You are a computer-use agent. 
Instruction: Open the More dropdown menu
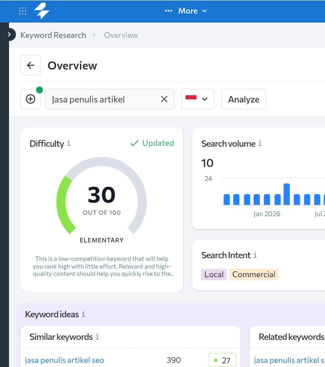pos(192,11)
